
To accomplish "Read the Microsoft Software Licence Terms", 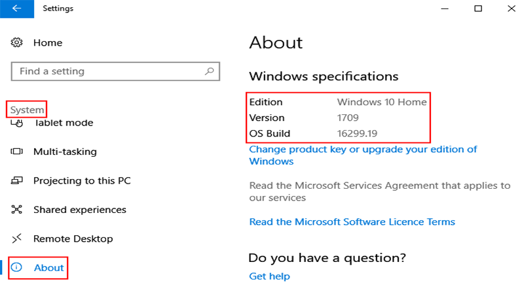I will 352,222.
